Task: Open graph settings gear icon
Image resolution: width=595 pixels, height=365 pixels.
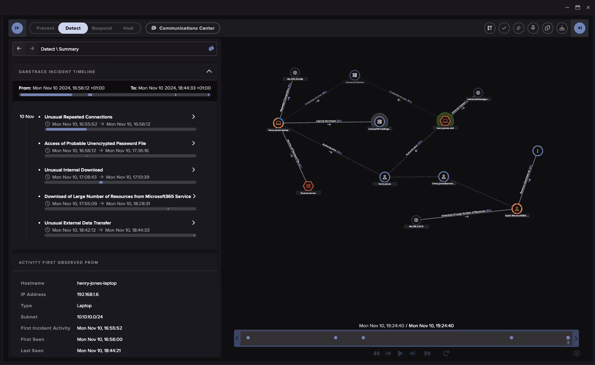Action: (577, 353)
